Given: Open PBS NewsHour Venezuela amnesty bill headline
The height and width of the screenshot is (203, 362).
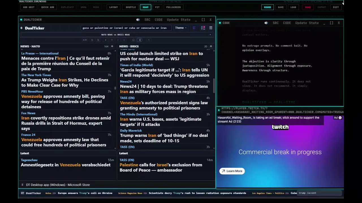Looking at the screenshot, I should tap(63, 101).
